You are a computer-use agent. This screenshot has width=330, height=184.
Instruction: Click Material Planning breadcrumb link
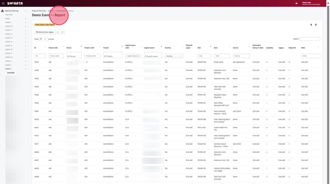click(38, 11)
